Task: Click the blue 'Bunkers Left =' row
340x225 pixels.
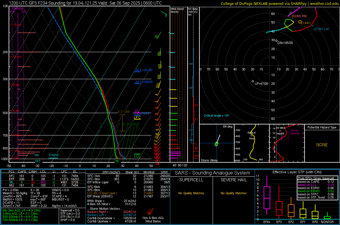Action: point(112,215)
